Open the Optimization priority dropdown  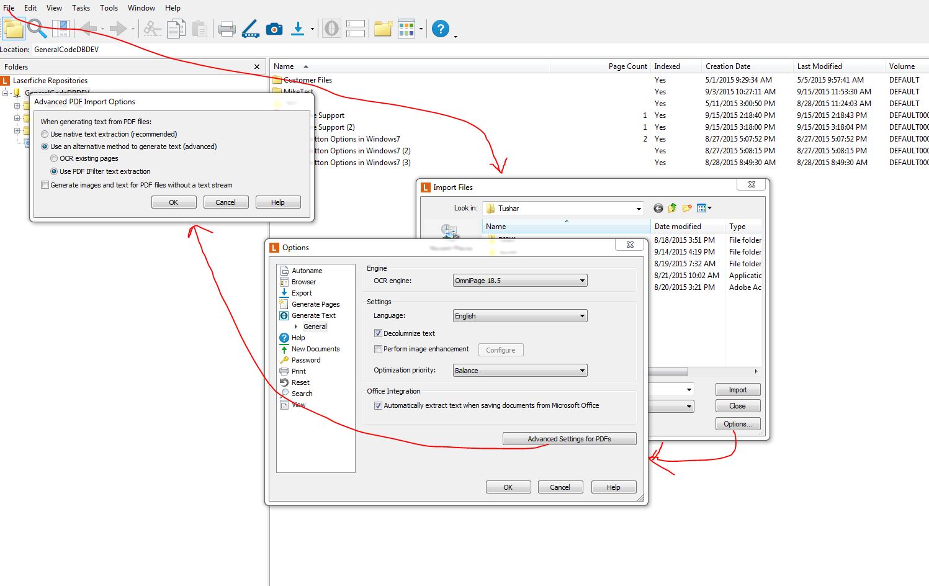(520, 371)
